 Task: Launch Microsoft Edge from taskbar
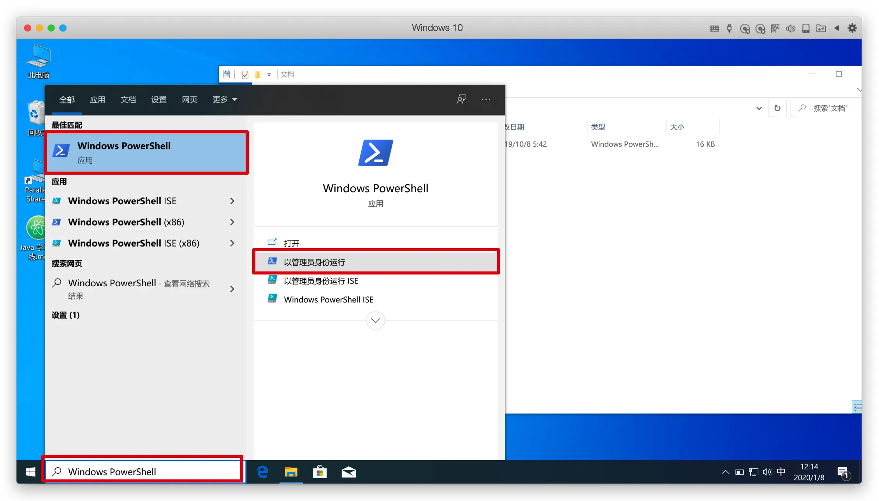click(263, 472)
